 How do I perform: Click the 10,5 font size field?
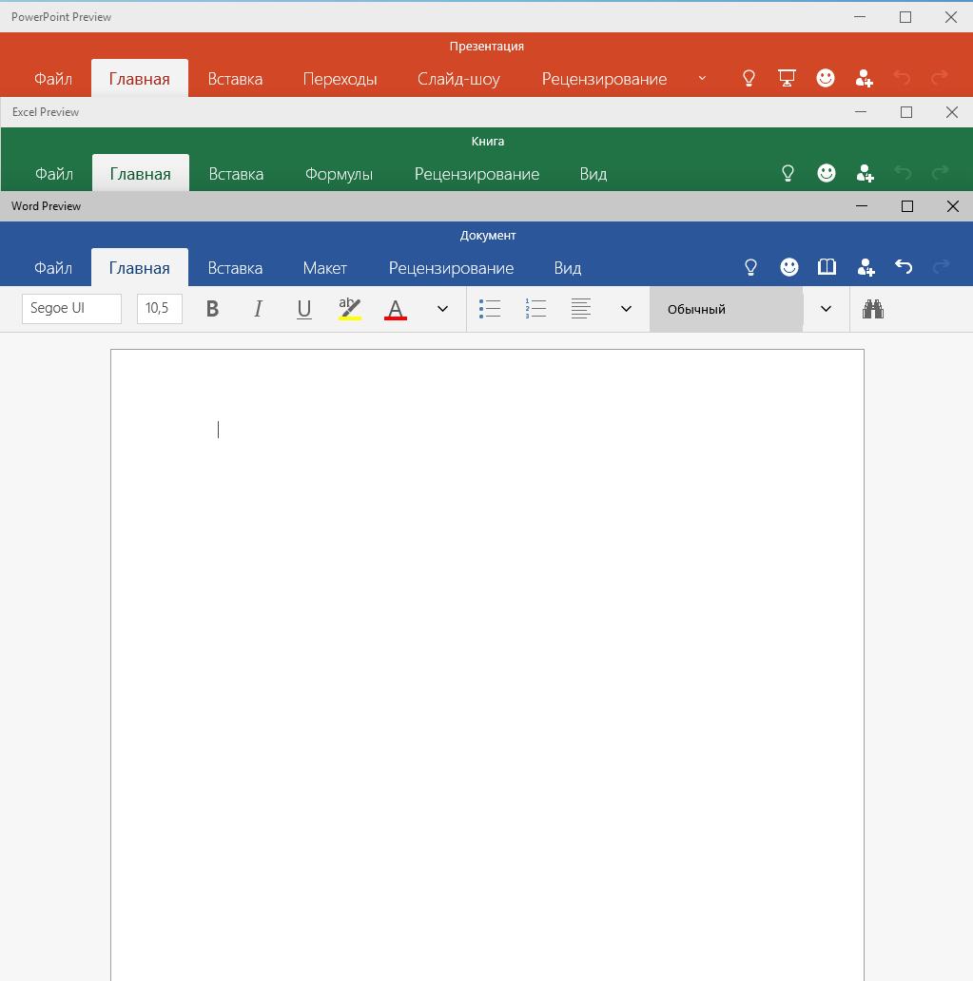[160, 308]
